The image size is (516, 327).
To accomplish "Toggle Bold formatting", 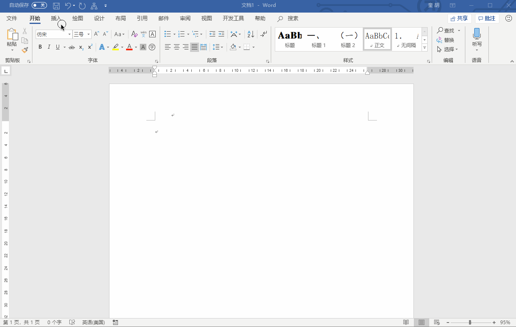I will 40,47.
